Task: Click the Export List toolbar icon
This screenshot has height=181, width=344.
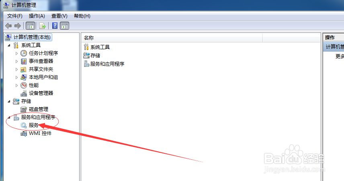Action: coord(42,26)
